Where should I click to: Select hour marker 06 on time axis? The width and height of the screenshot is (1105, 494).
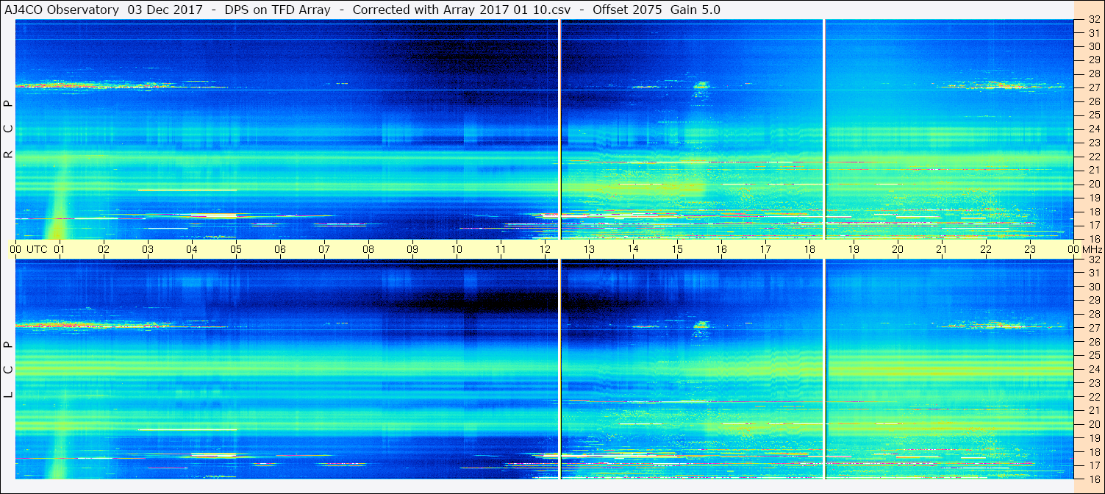[280, 249]
